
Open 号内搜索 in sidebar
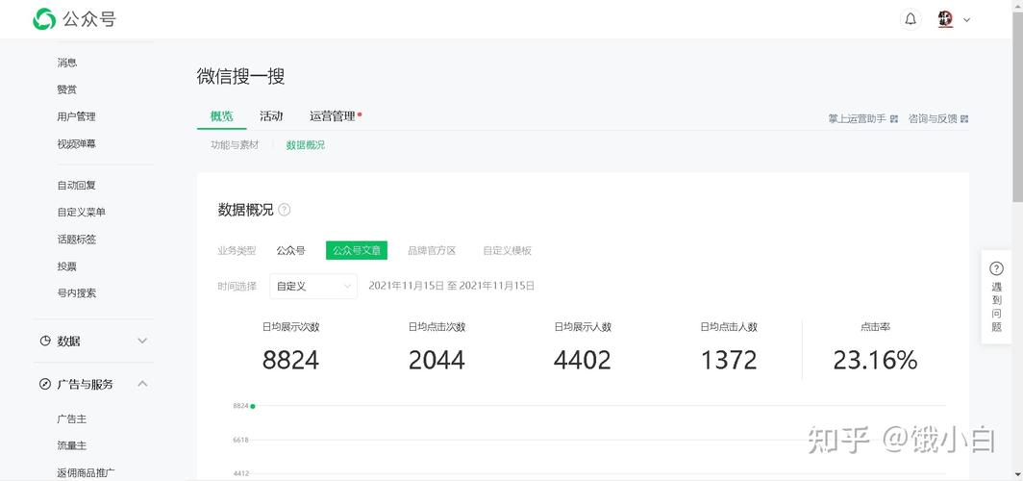pyautogui.click(x=76, y=293)
